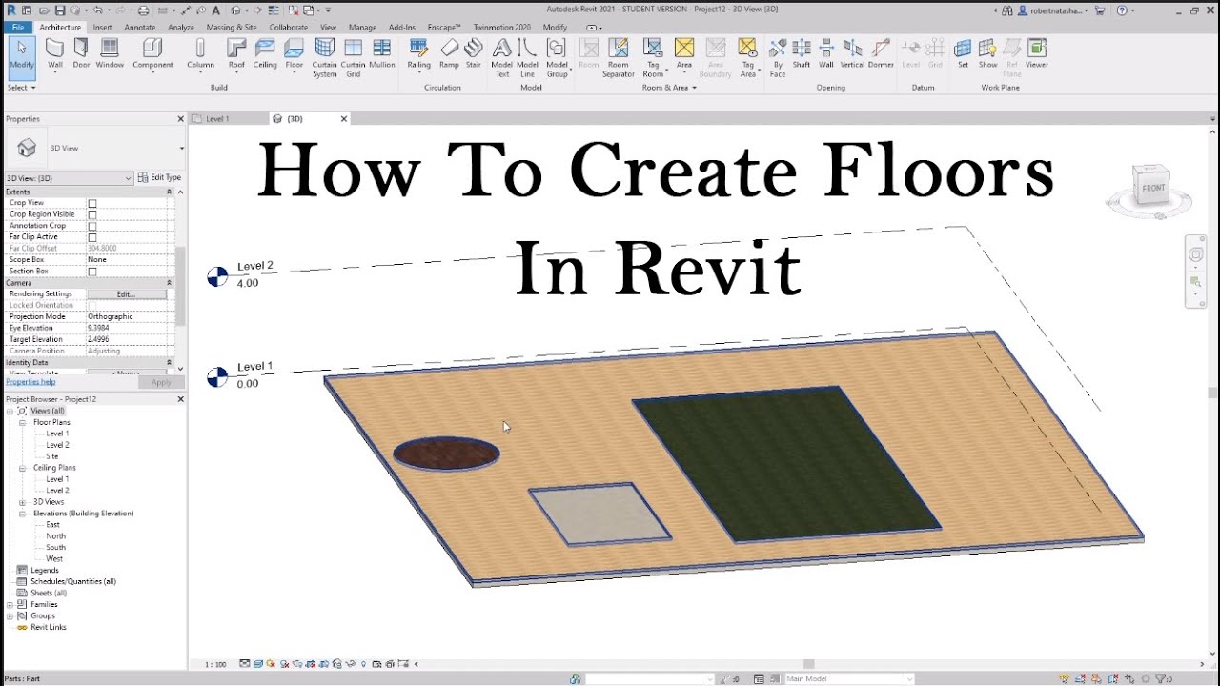Toggle the Crop View checkbox
This screenshot has height=686, width=1220.
point(92,203)
